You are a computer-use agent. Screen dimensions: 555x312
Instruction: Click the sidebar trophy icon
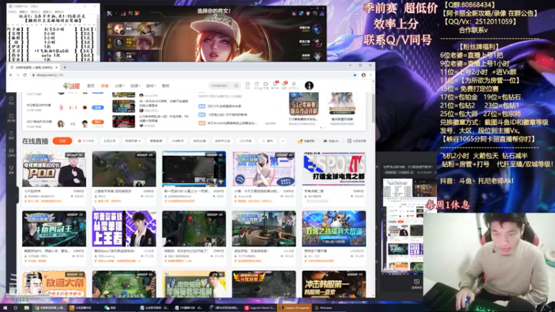[x=11, y=169]
